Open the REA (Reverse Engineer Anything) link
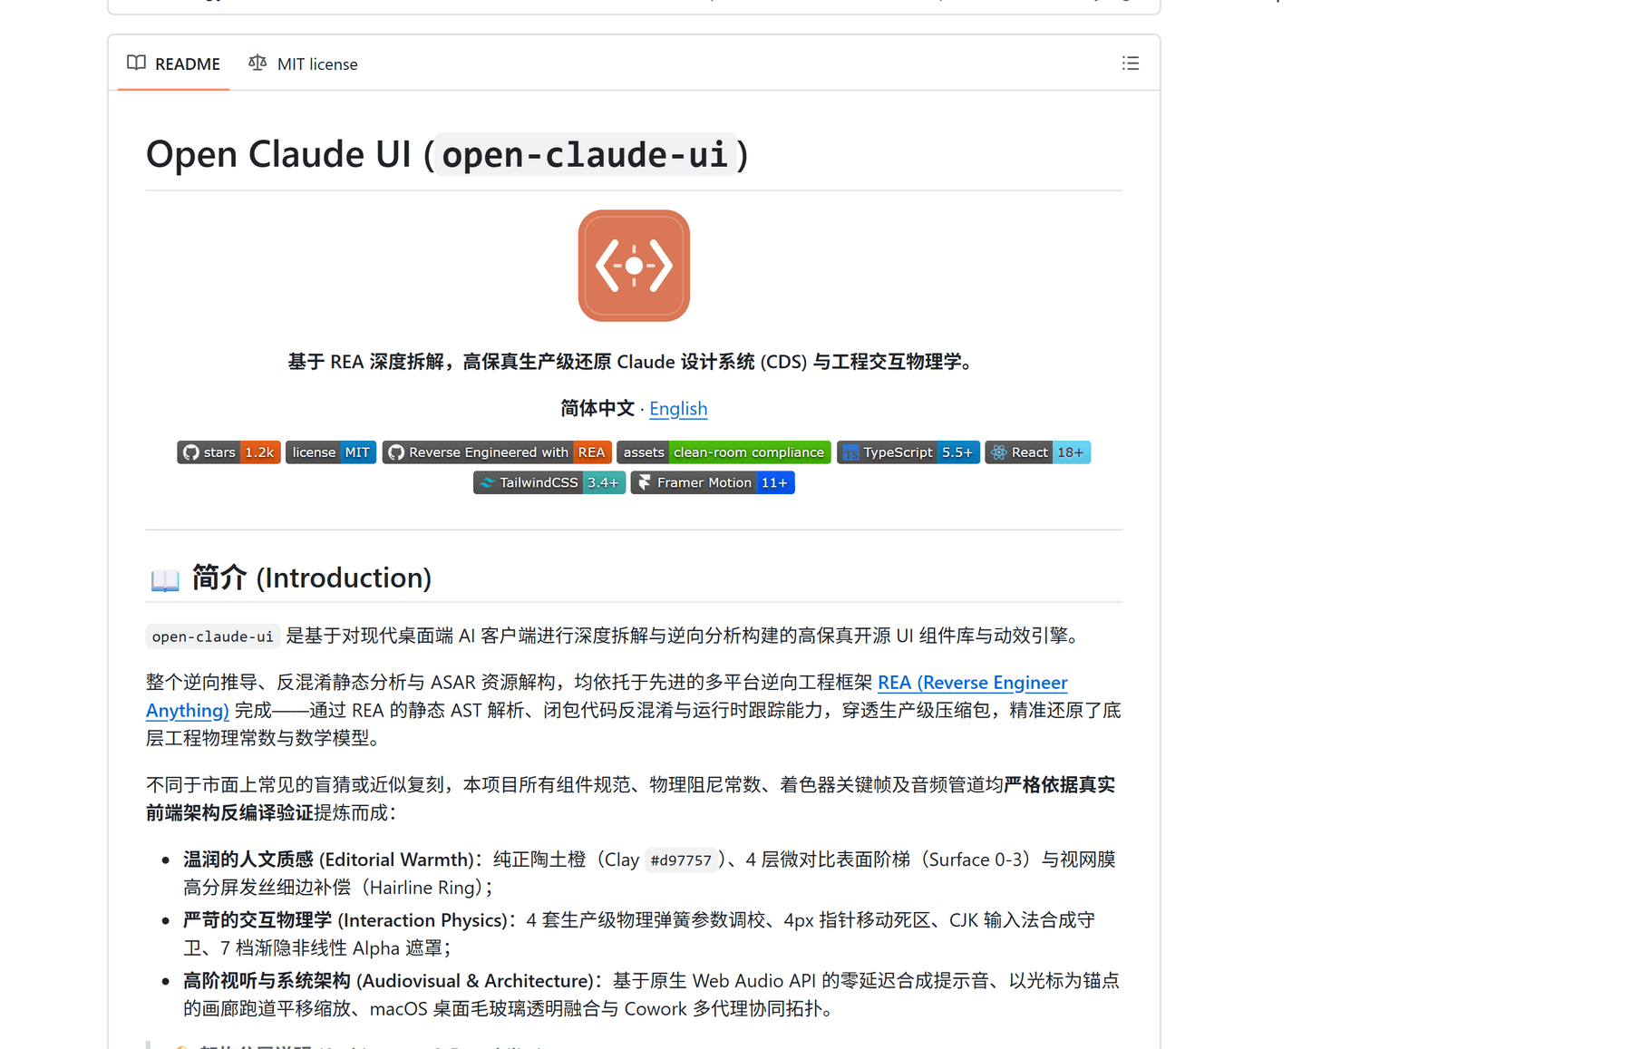 point(972,683)
